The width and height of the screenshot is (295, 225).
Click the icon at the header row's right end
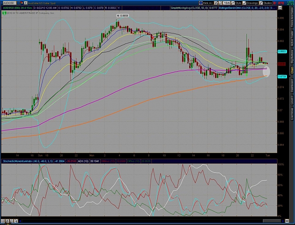(x=280, y=8)
